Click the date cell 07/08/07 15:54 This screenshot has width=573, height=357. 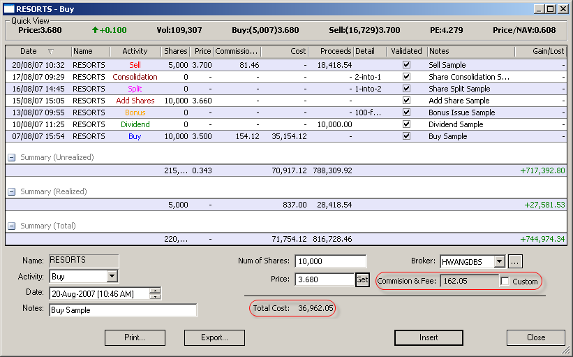(x=38, y=136)
